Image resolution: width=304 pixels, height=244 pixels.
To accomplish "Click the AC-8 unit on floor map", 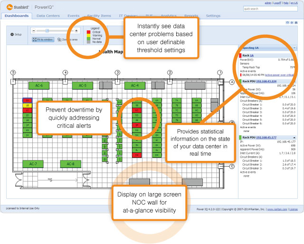I will tap(70, 164).
